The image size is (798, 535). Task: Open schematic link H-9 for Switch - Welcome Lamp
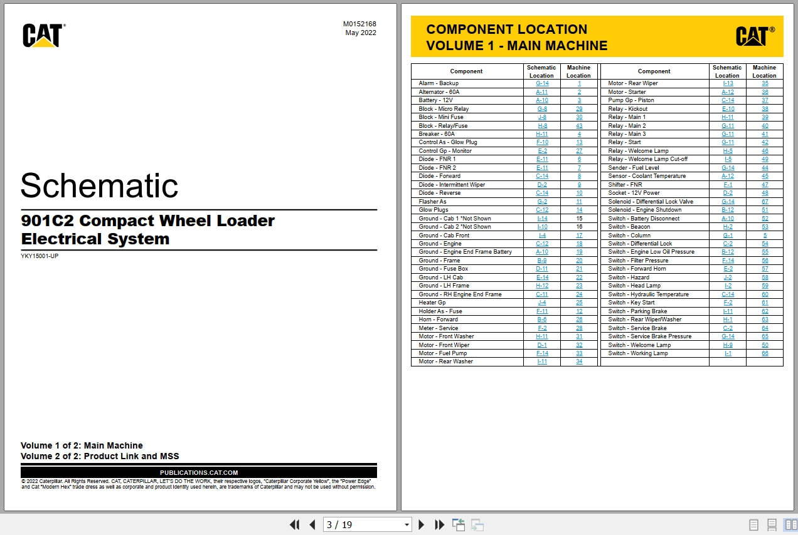tap(728, 345)
